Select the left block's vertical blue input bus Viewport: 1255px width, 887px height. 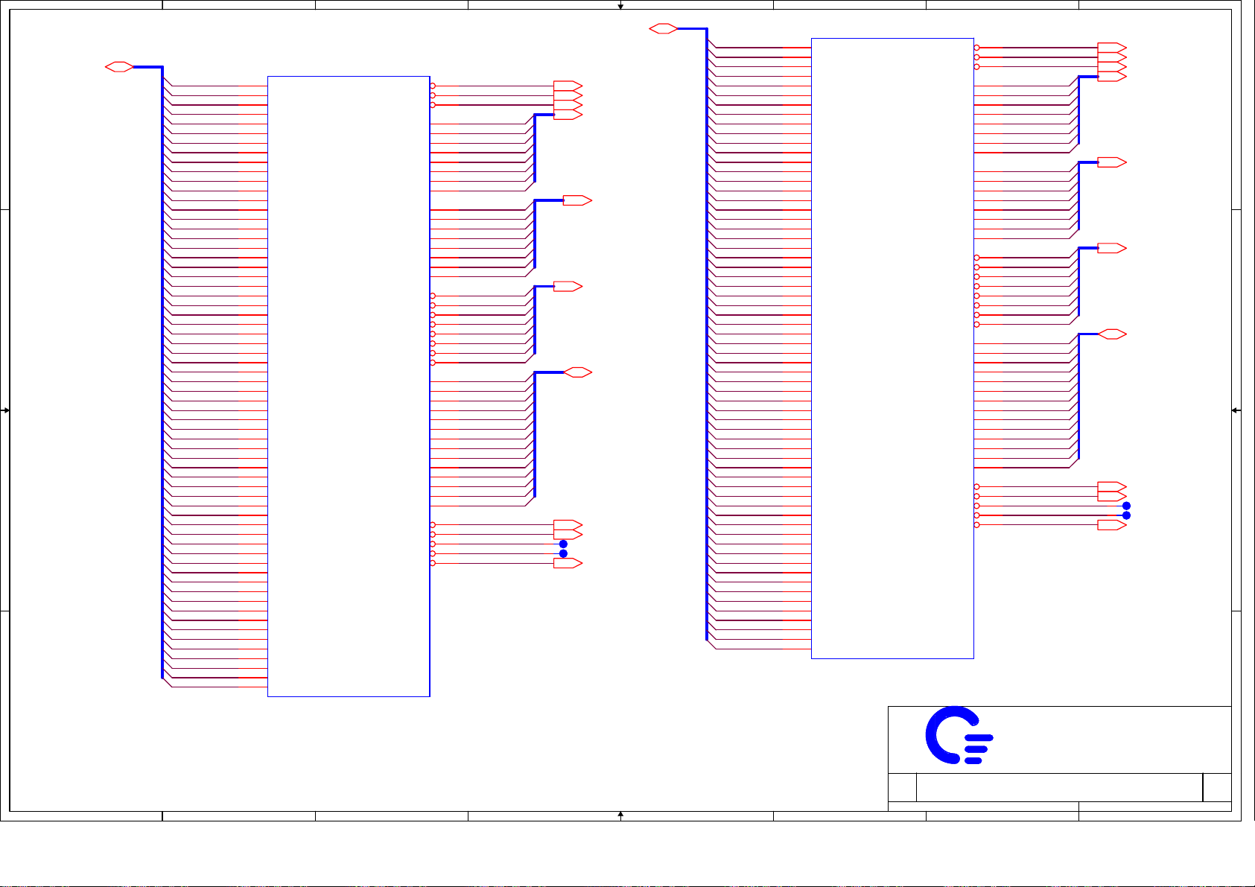point(162,372)
